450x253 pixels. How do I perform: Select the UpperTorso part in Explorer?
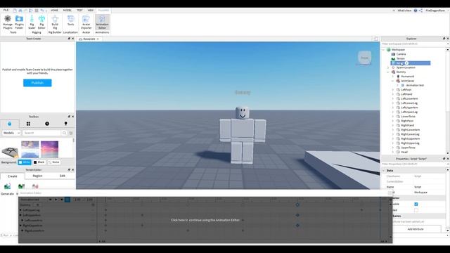point(408,148)
